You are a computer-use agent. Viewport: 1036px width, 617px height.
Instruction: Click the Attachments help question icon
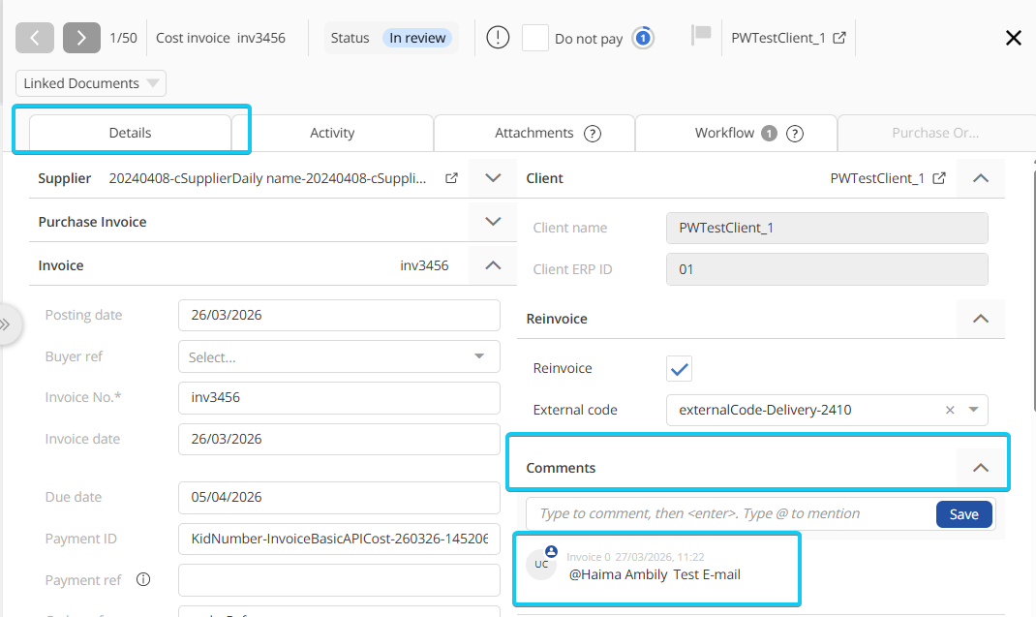click(x=593, y=134)
